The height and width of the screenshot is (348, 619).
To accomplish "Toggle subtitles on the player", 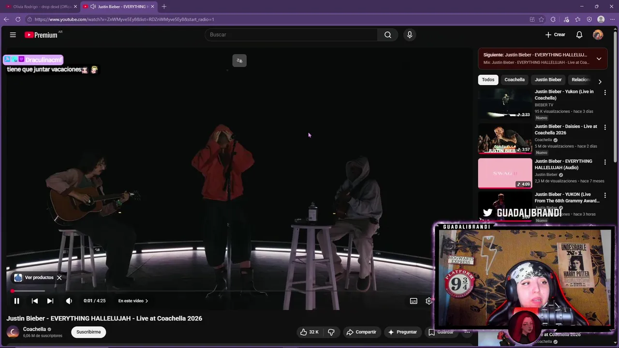I will click(x=413, y=301).
